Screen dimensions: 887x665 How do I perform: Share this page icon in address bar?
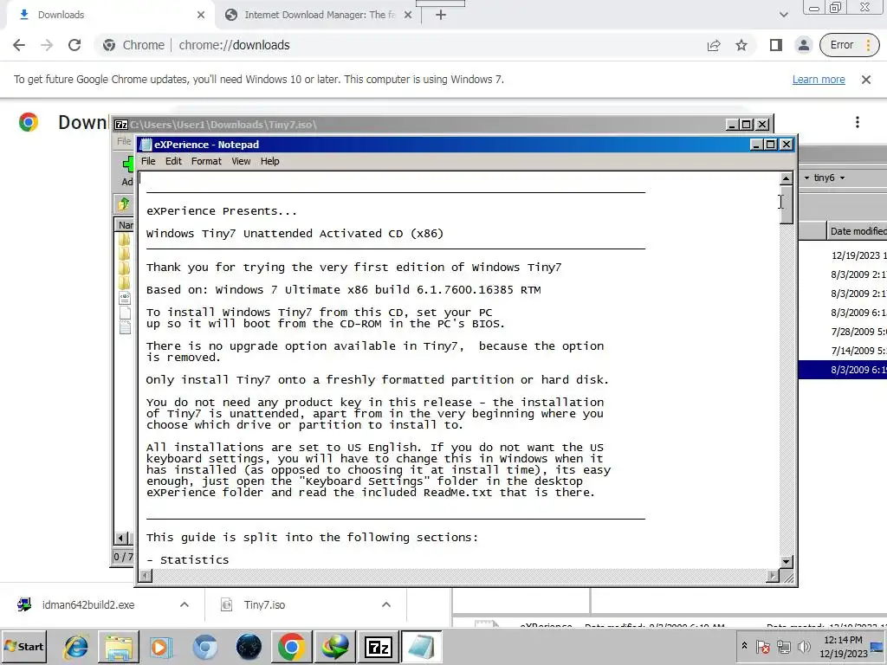(x=714, y=45)
